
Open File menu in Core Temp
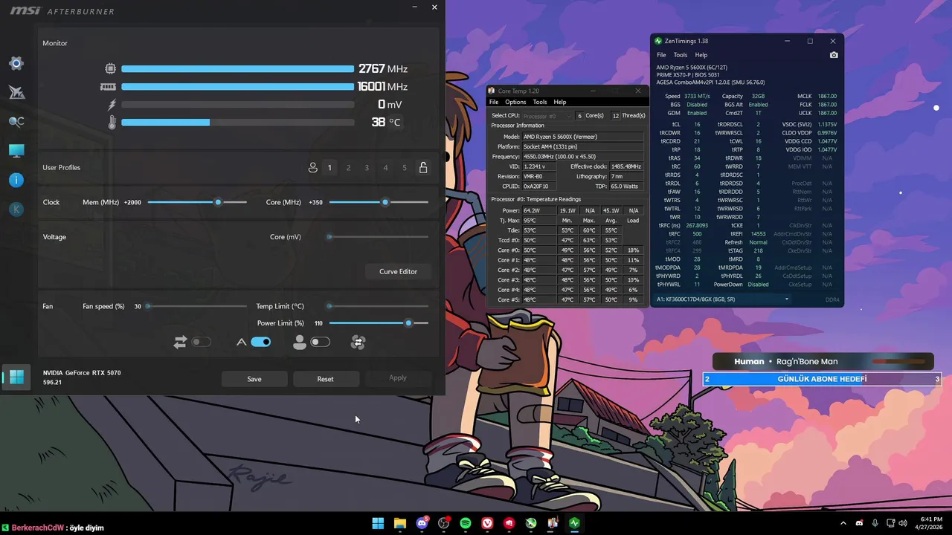[493, 103]
